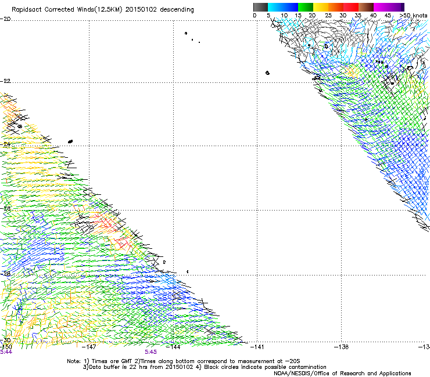The image size is (430, 377).
Task: Click the orange 25-30 knots legend swatch
Action: point(336,7)
